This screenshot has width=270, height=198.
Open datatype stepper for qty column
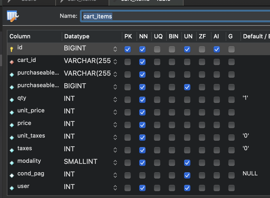[115, 100]
